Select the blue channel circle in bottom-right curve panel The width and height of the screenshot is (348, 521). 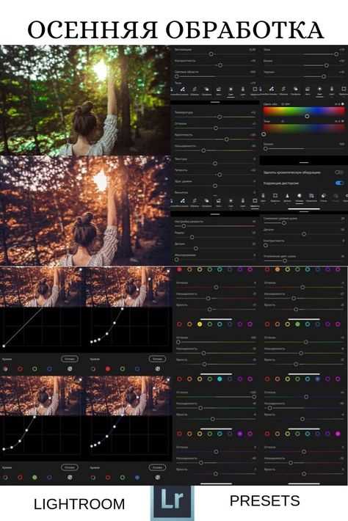(137, 478)
